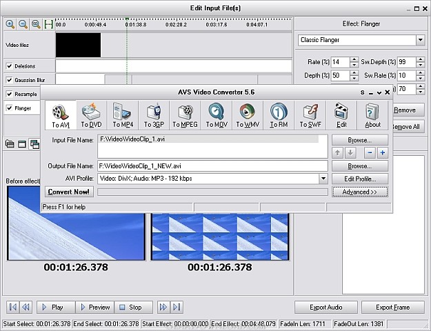This screenshot has height=331, width=431.
Task: Uncheck the Gaussian Blur track checkbox
Action: tap(10, 80)
